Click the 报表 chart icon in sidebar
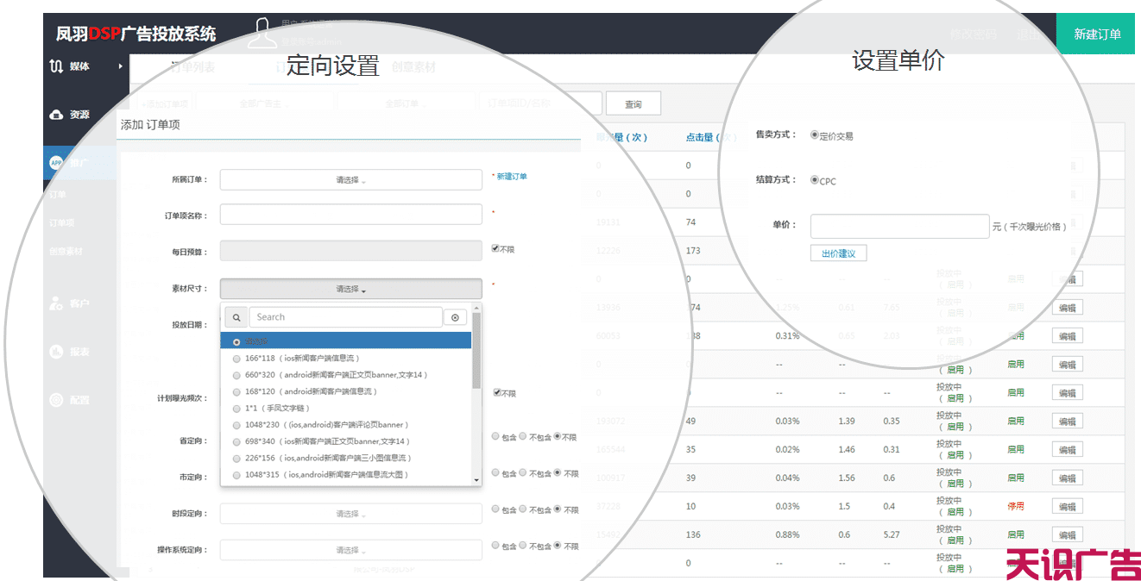 pyautogui.click(x=56, y=352)
